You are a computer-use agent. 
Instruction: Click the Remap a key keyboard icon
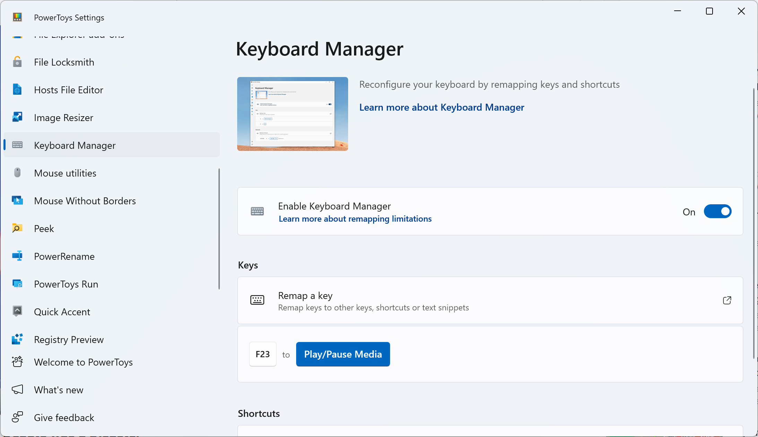(x=257, y=301)
